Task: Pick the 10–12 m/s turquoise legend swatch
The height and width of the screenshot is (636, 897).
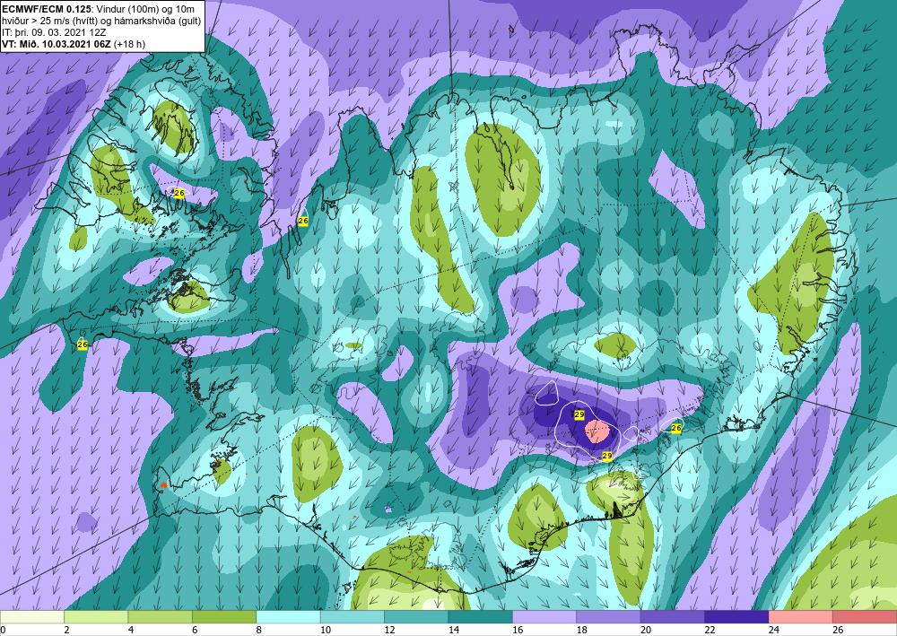Action: [x=353, y=617]
